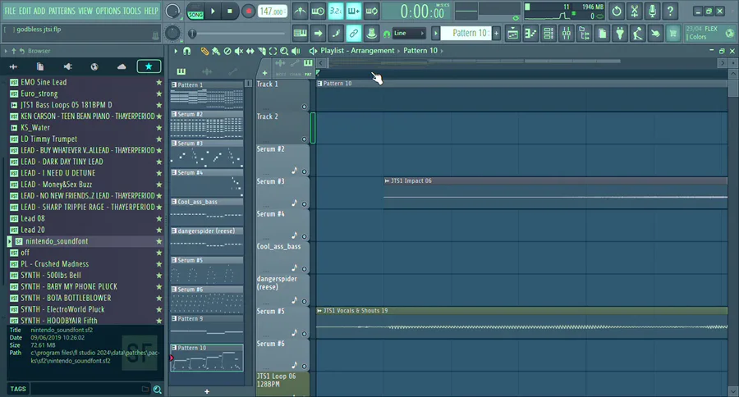Open the Piano roll view
Screen dimensions: 739x397
(530, 34)
